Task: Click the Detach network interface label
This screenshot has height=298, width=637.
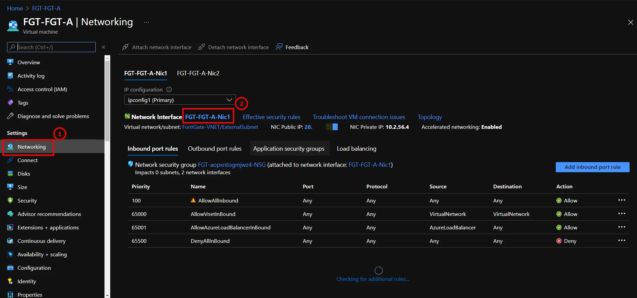Action: (239, 47)
